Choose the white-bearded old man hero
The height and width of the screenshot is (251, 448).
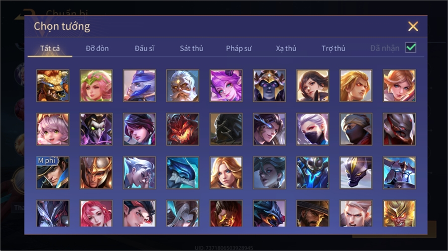click(183, 86)
